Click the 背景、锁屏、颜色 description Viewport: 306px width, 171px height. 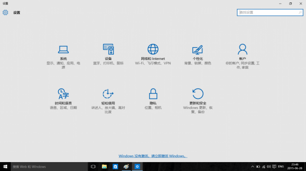point(198,63)
